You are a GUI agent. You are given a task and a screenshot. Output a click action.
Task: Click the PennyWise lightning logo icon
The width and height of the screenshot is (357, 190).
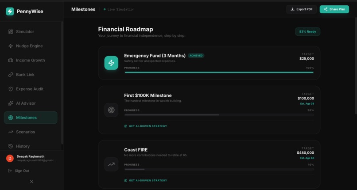pos(10,11)
